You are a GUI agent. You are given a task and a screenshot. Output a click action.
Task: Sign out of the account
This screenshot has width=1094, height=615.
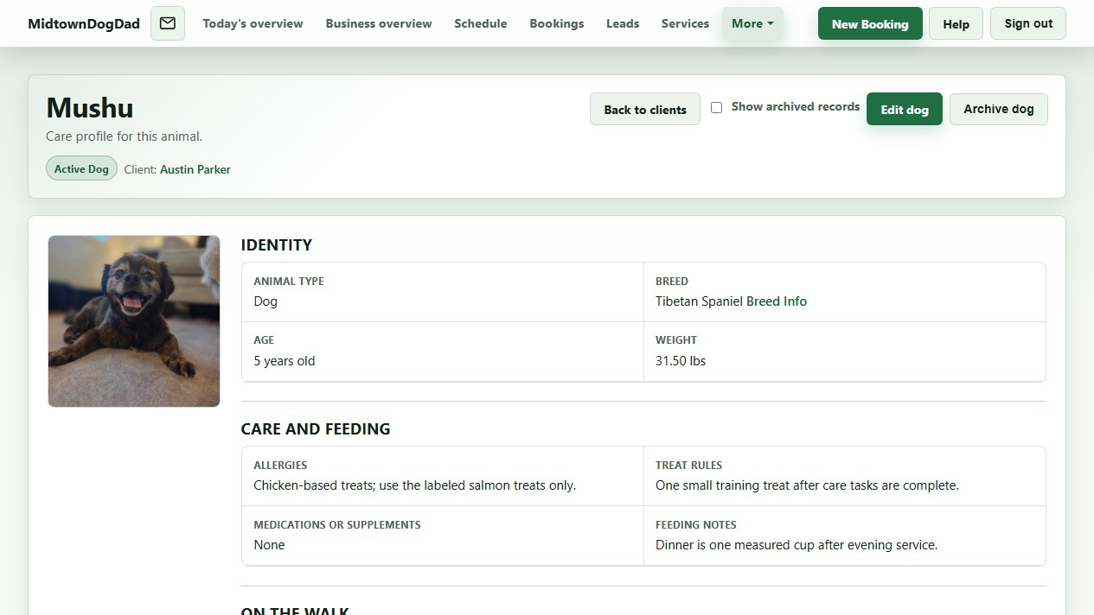click(1028, 23)
